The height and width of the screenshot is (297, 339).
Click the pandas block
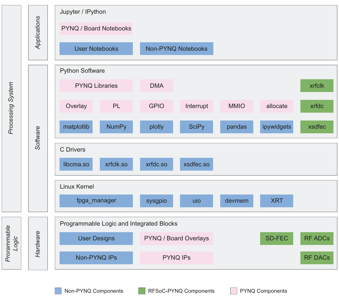(x=237, y=127)
